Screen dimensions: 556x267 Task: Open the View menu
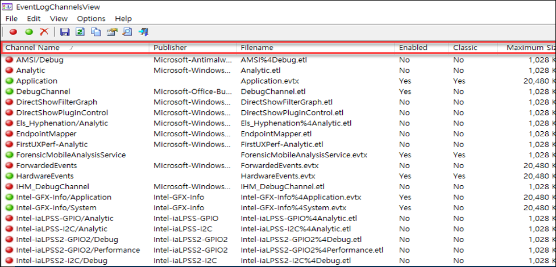(x=59, y=19)
